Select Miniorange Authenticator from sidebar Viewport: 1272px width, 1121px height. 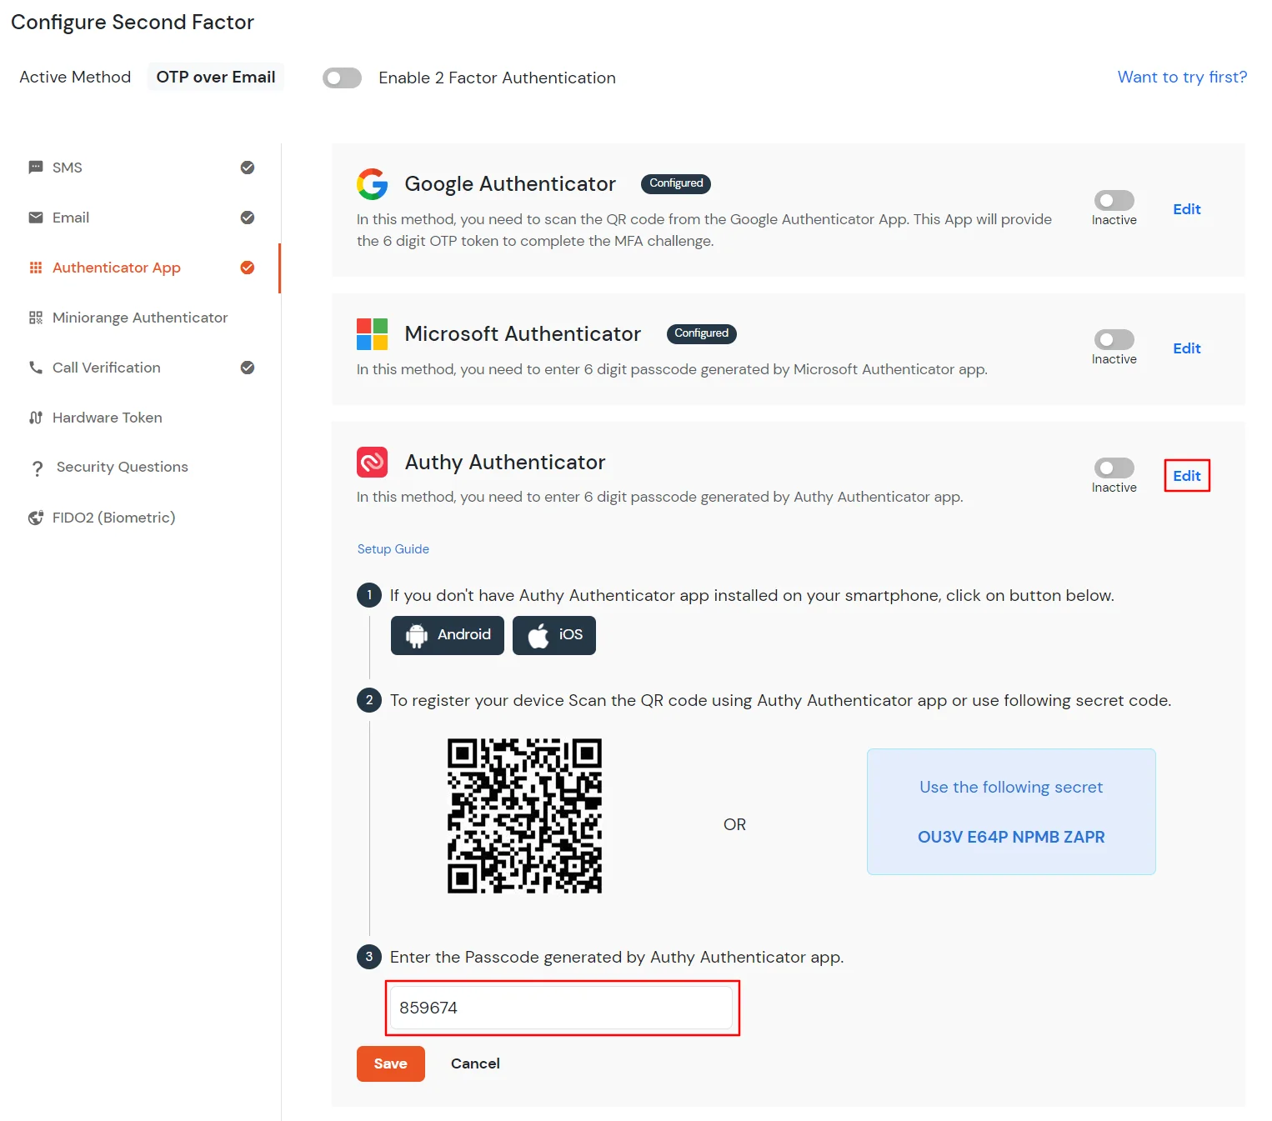[x=139, y=318]
